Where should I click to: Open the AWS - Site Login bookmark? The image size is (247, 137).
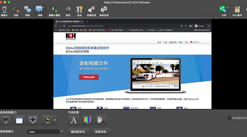(x=80, y=30)
